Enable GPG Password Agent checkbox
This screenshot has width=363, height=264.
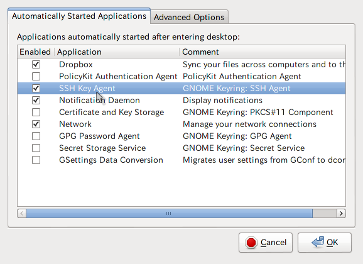coord(36,136)
